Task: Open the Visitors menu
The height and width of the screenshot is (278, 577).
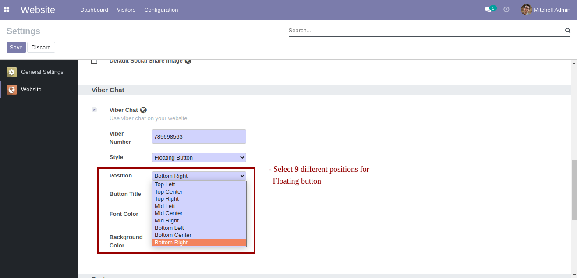Action: coord(126,10)
